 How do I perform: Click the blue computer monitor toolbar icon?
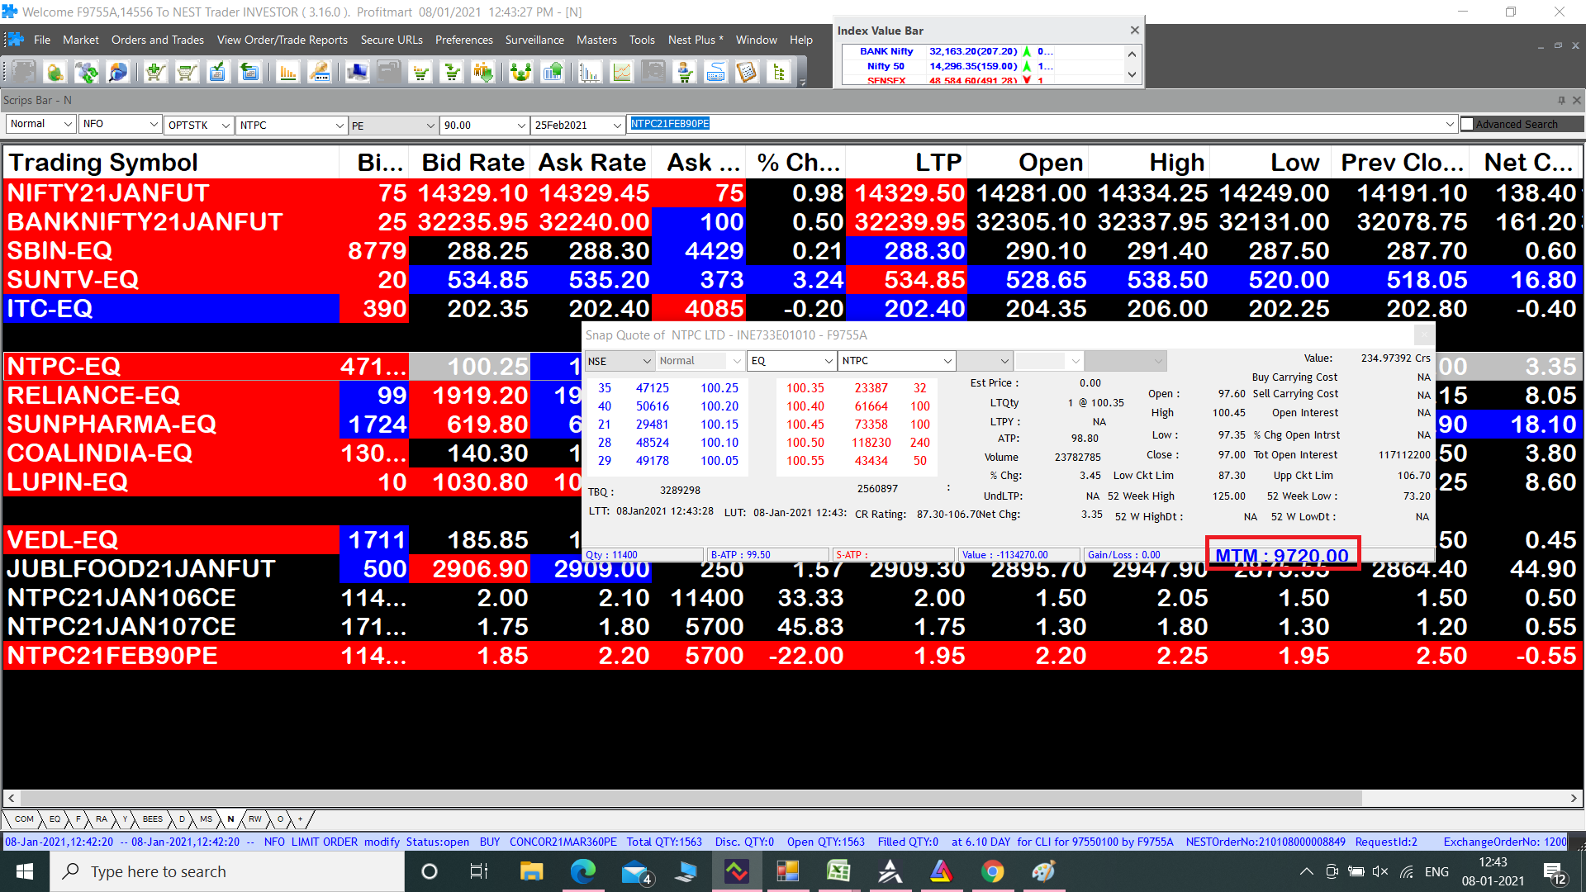click(x=357, y=73)
